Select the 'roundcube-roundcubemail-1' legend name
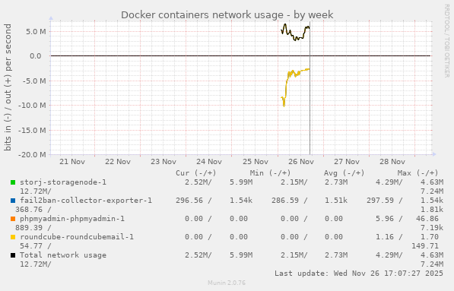 pyautogui.click(x=77, y=237)
